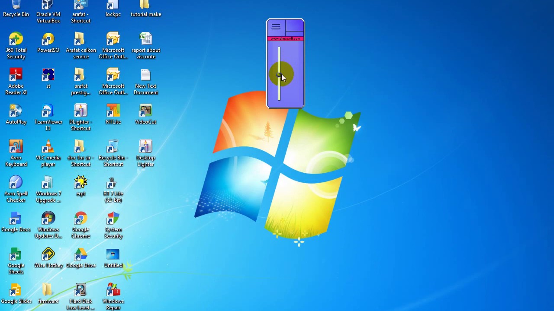554x311 pixels.
Task: Launch the Windows 7 Upgrade shortcut
Action: [x=48, y=189]
